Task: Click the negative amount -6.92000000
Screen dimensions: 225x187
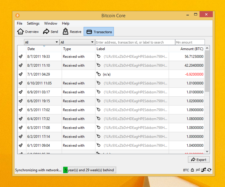Action: (x=194, y=74)
